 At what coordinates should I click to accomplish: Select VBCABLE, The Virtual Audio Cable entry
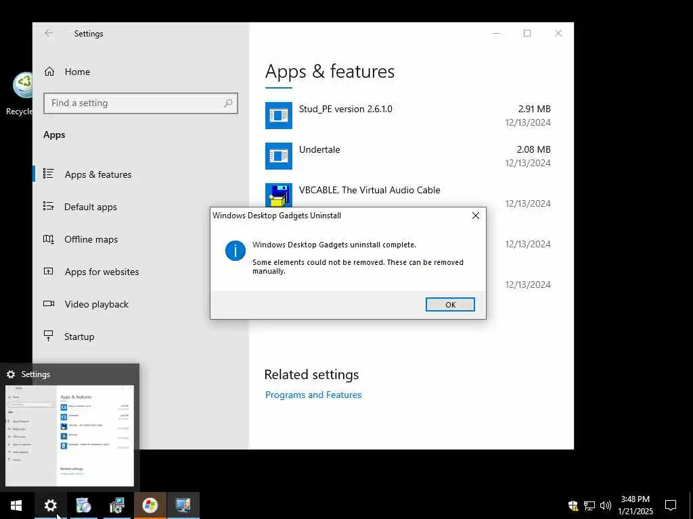point(407,195)
